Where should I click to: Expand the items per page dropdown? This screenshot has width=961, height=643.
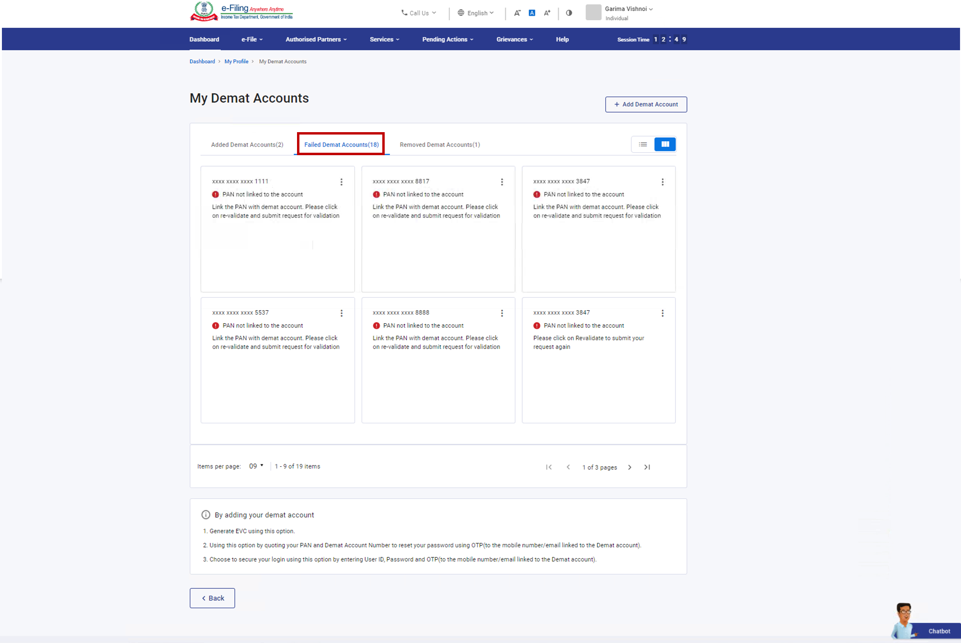[x=255, y=466]
